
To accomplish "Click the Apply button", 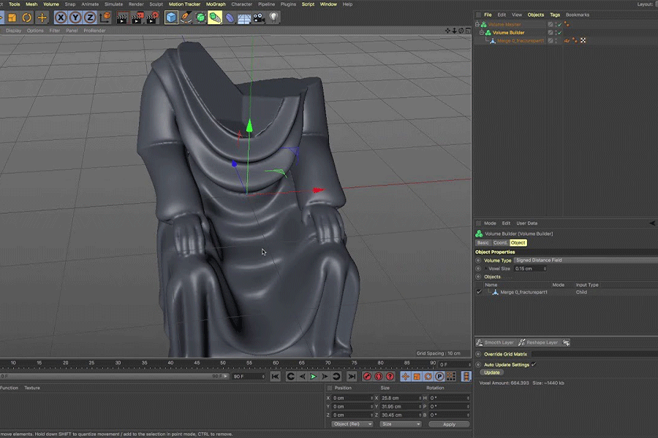I will tap(449, 424).
